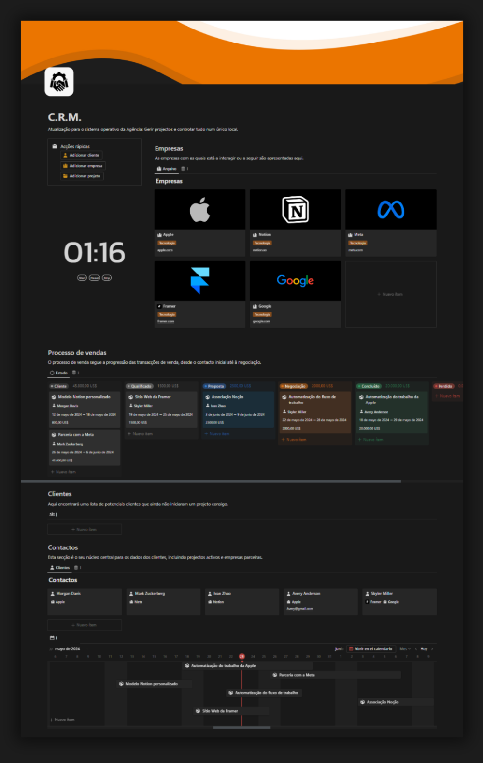
Task: Click the Perdido status group label
Action: click(x=444, y=386)
